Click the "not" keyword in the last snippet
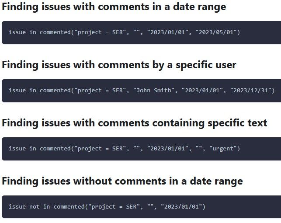This screenshot has width=281, height=223. click(x=34, y=207)
